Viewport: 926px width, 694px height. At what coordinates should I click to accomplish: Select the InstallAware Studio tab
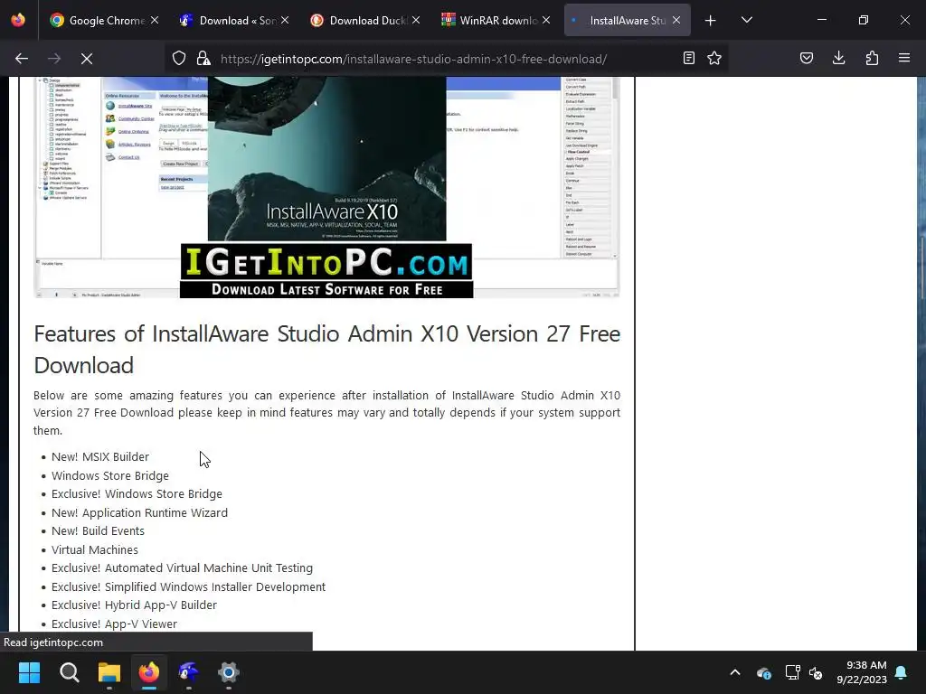tap(627, 20)
